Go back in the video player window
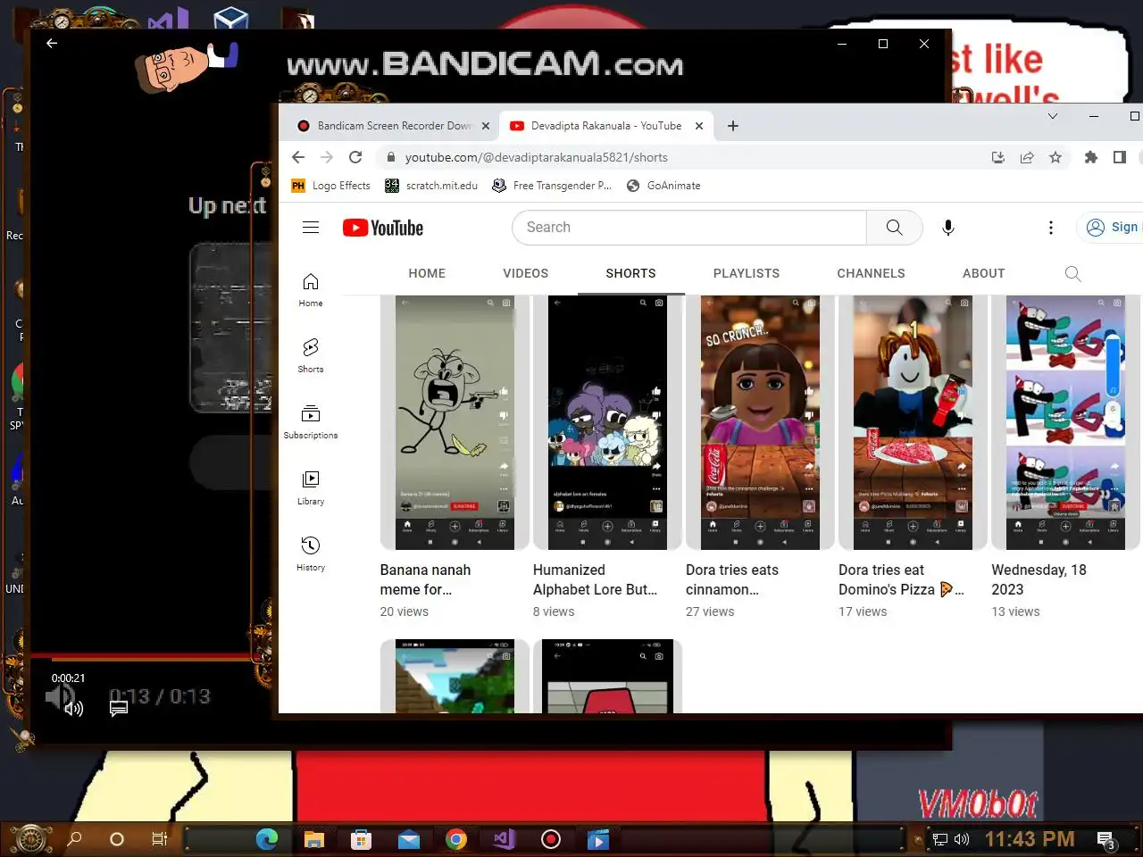The width and height of the screenshot is (1143, 857). click(52, 43)
